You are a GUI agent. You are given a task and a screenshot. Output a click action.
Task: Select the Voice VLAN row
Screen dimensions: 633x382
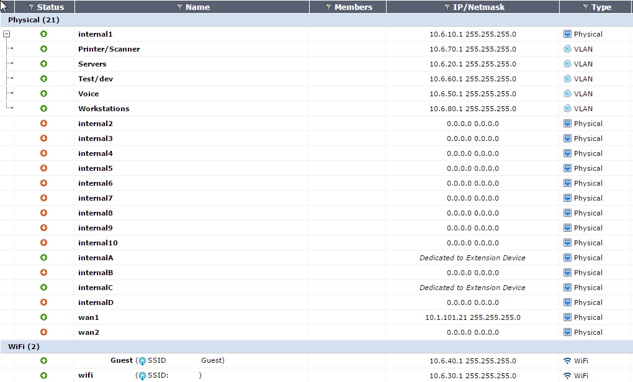pos(316,94)
